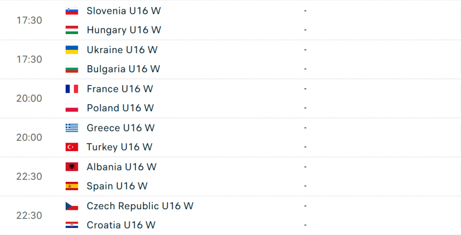The height and width of the screenshot is (235, 461).
Task: Click the Hungary flag icon
Action: click(72, 30)
